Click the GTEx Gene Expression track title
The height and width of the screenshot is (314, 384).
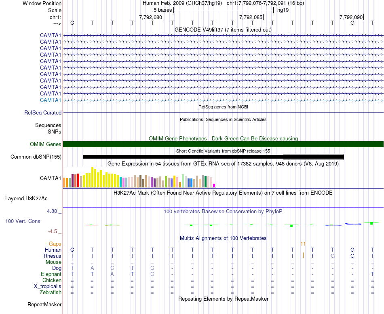click(223, 163)
